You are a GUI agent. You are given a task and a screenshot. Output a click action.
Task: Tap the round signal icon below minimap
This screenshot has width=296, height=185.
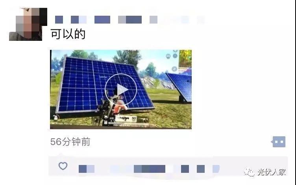(174, 69)
